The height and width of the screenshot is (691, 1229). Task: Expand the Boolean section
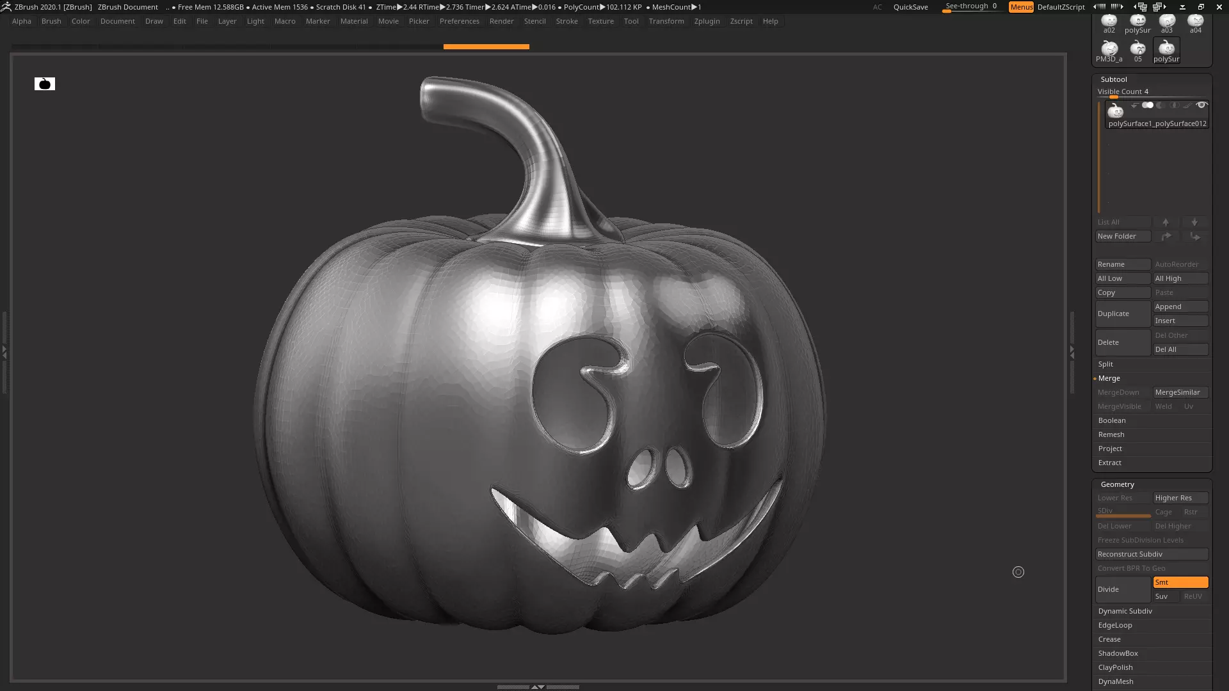[1112, 420]
